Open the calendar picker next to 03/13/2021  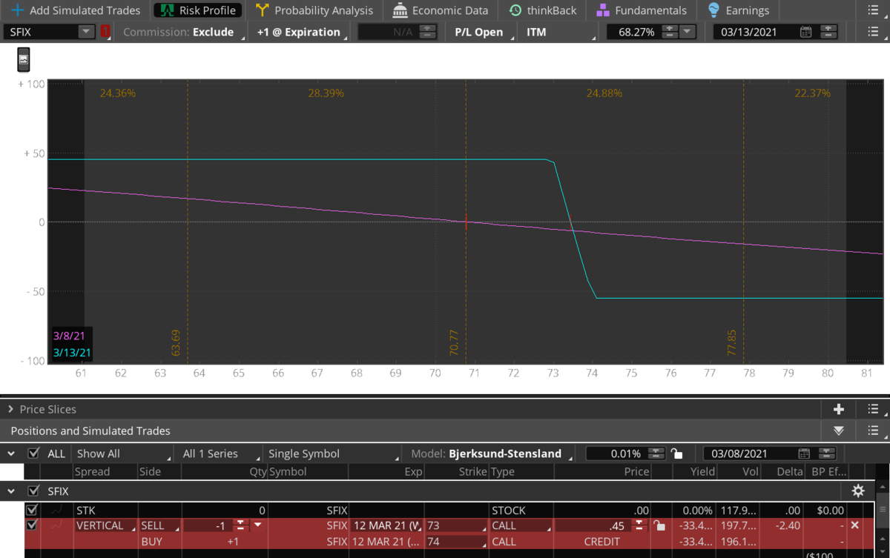806,32
